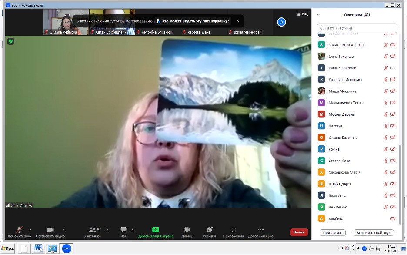407x255 pixels.
Task: Click the Найти участника search field
Action: tap(357, 28)
